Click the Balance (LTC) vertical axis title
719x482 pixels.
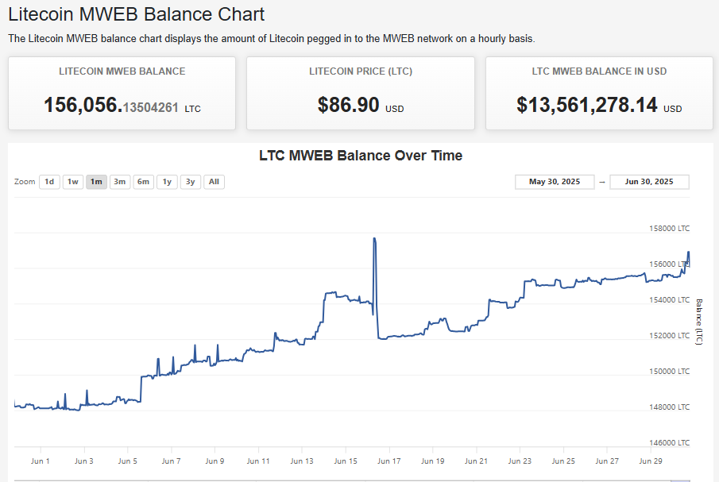(699, 322)
